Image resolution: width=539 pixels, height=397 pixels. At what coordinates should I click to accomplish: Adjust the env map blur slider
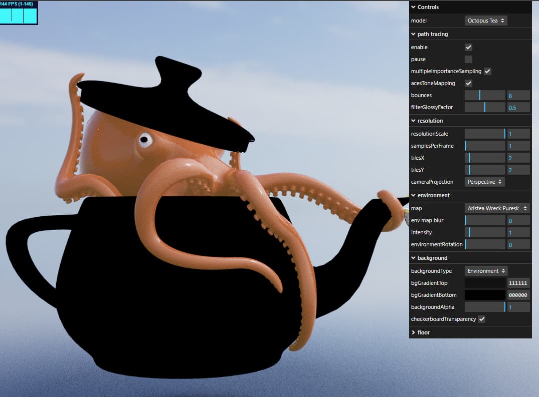click(485, 220)
